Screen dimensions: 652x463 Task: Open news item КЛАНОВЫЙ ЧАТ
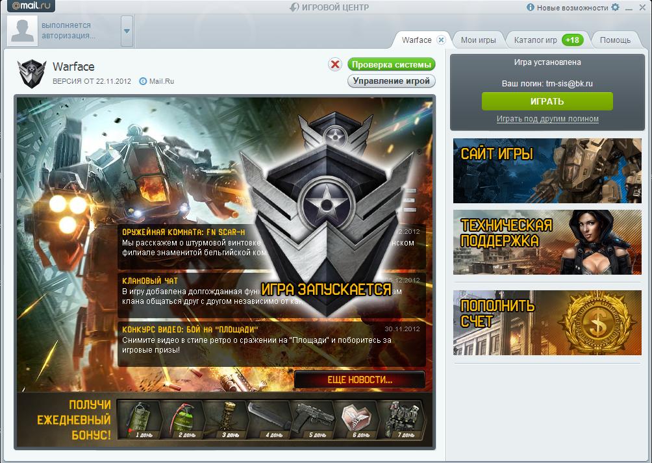click(150, 281)
